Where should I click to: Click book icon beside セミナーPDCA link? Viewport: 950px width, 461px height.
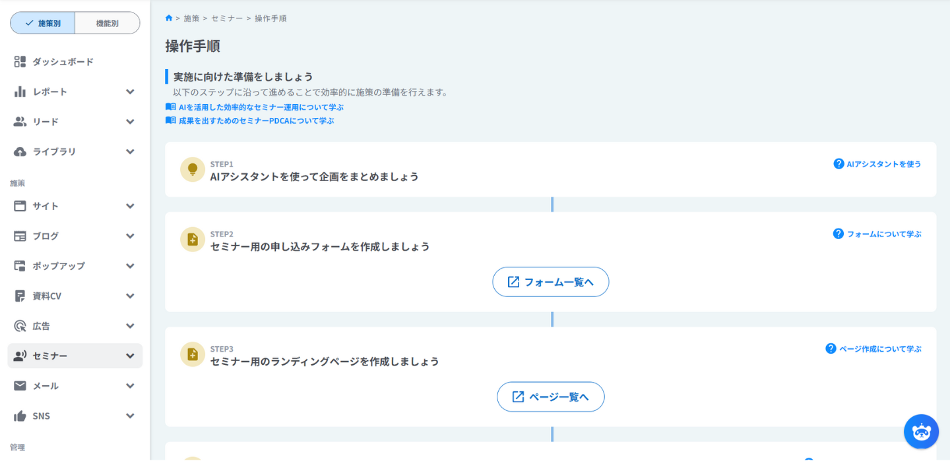pyautogui.click(x=170, y=121)
